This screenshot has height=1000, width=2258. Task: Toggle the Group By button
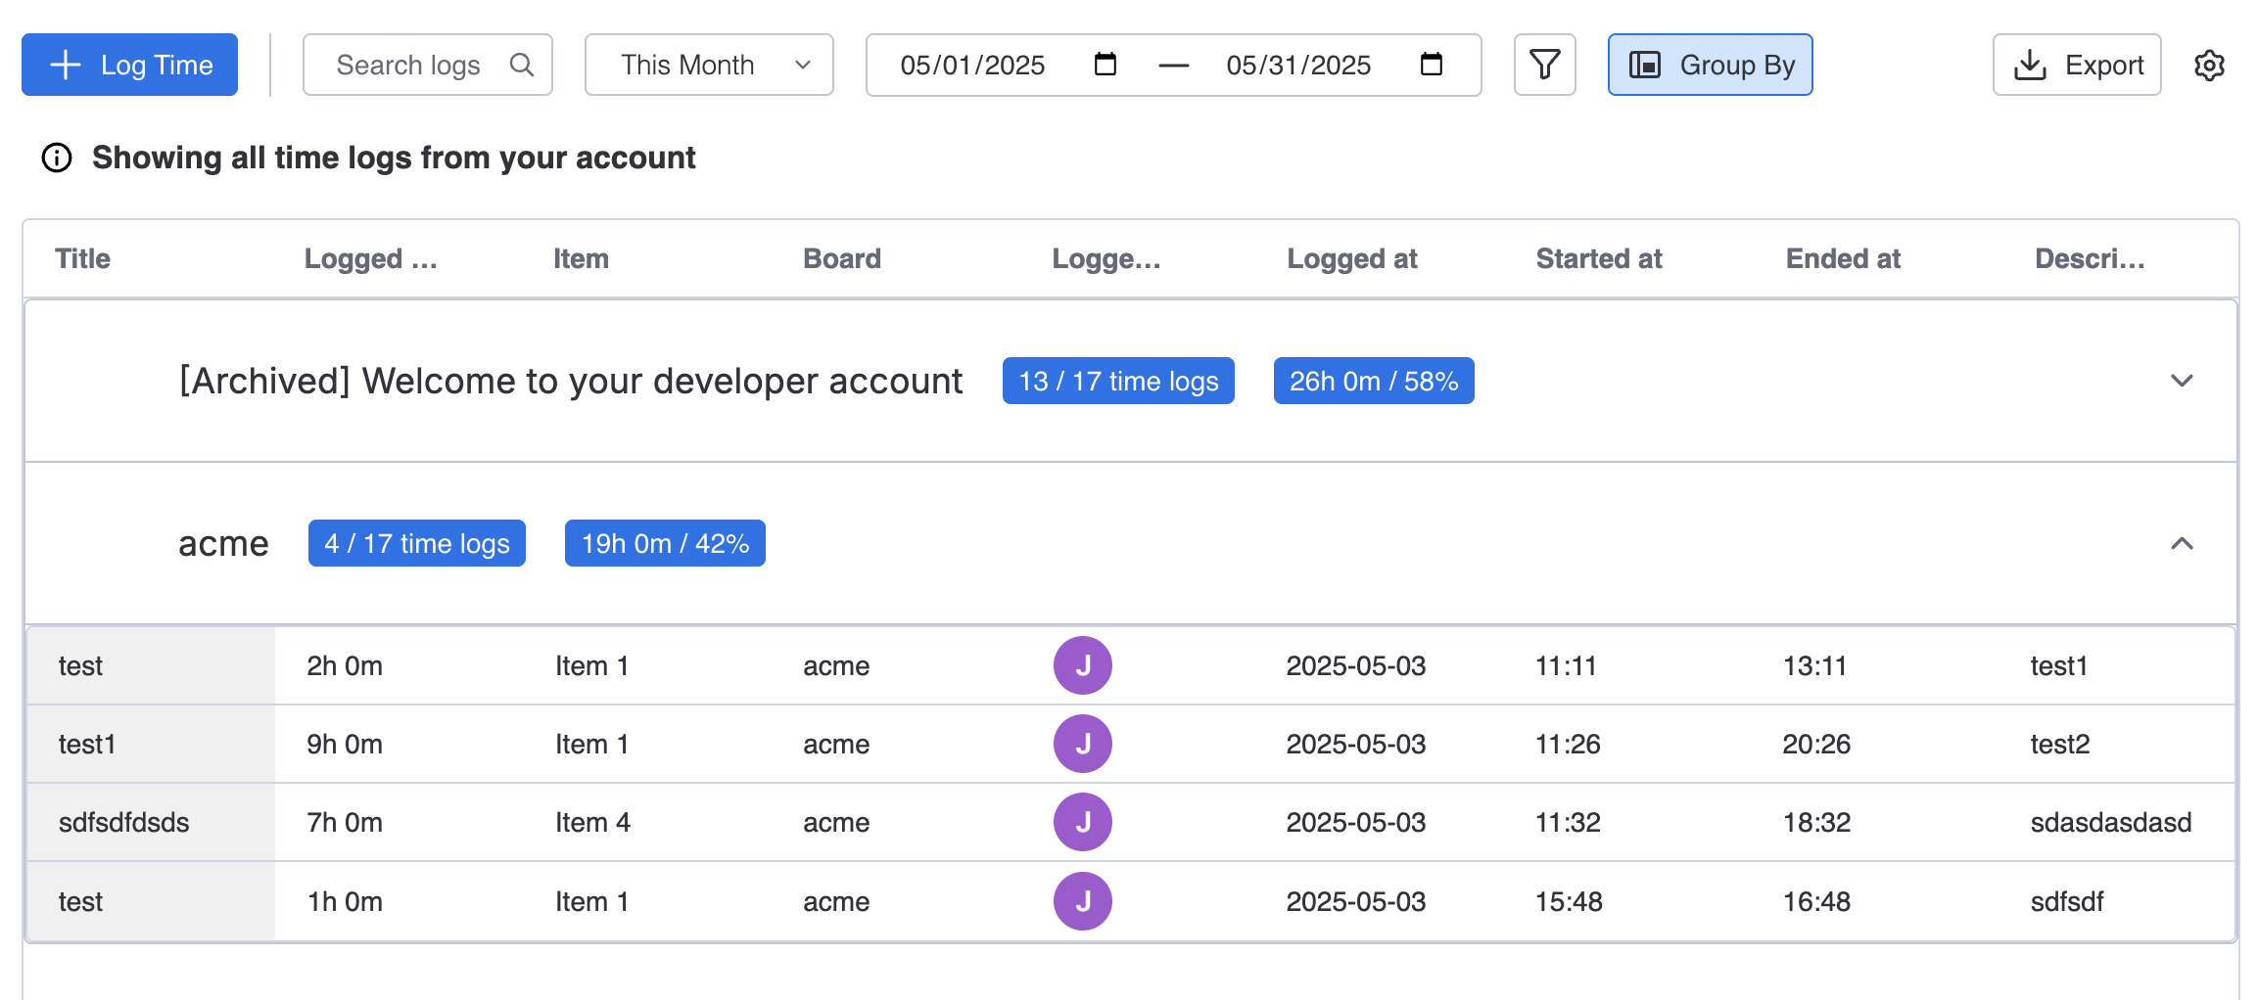[1710, 65]
